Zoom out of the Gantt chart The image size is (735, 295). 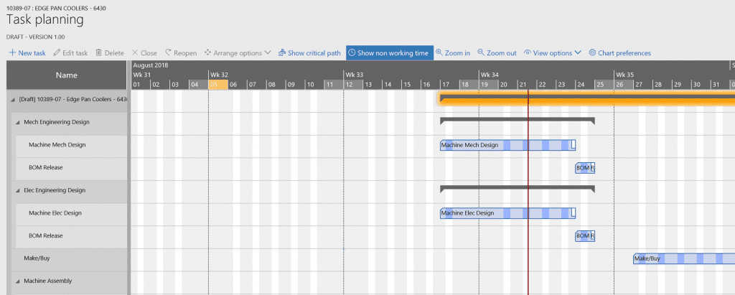[497, 53]
